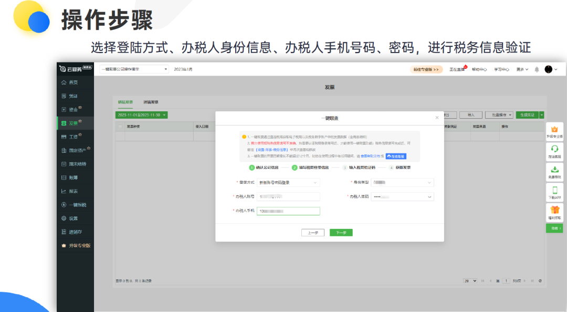
Task: Open notification bell in top bar
Action: (x=537, y=69)
